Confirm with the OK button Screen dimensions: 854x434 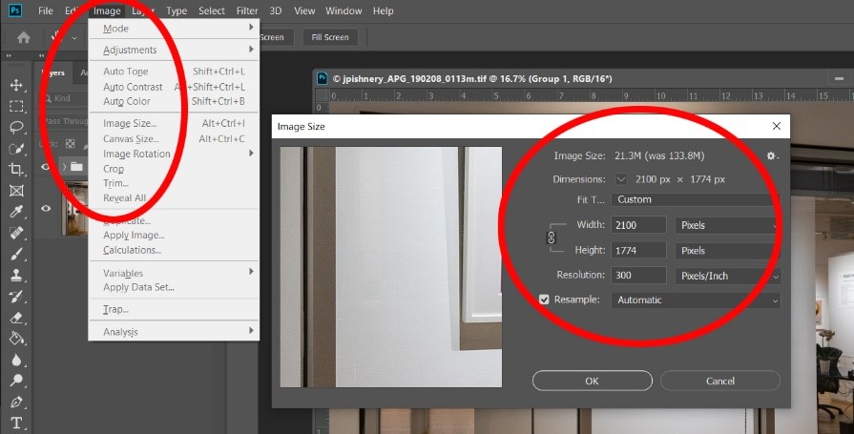coord(592,381)
